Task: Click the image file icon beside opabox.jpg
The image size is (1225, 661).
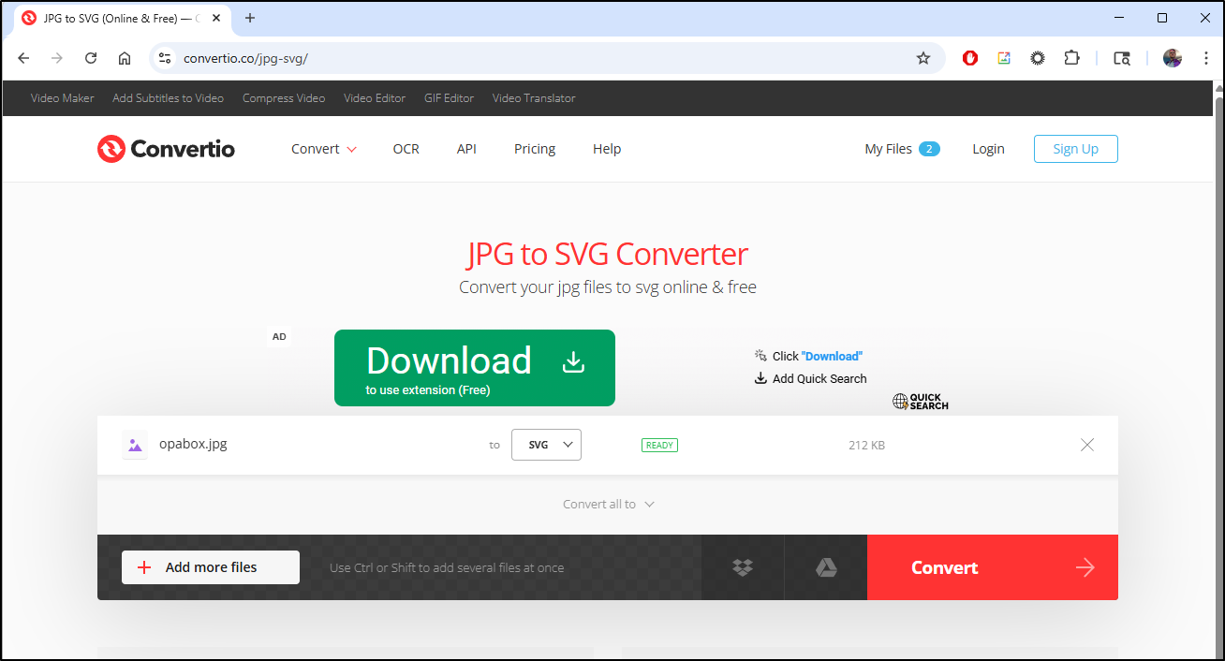Action: (135, 445)
